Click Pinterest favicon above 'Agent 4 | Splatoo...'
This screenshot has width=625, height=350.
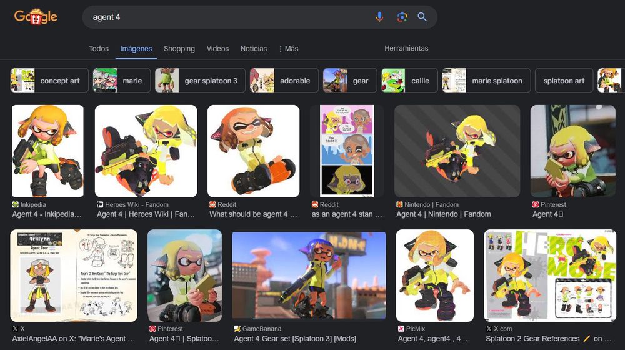(152, 329)
